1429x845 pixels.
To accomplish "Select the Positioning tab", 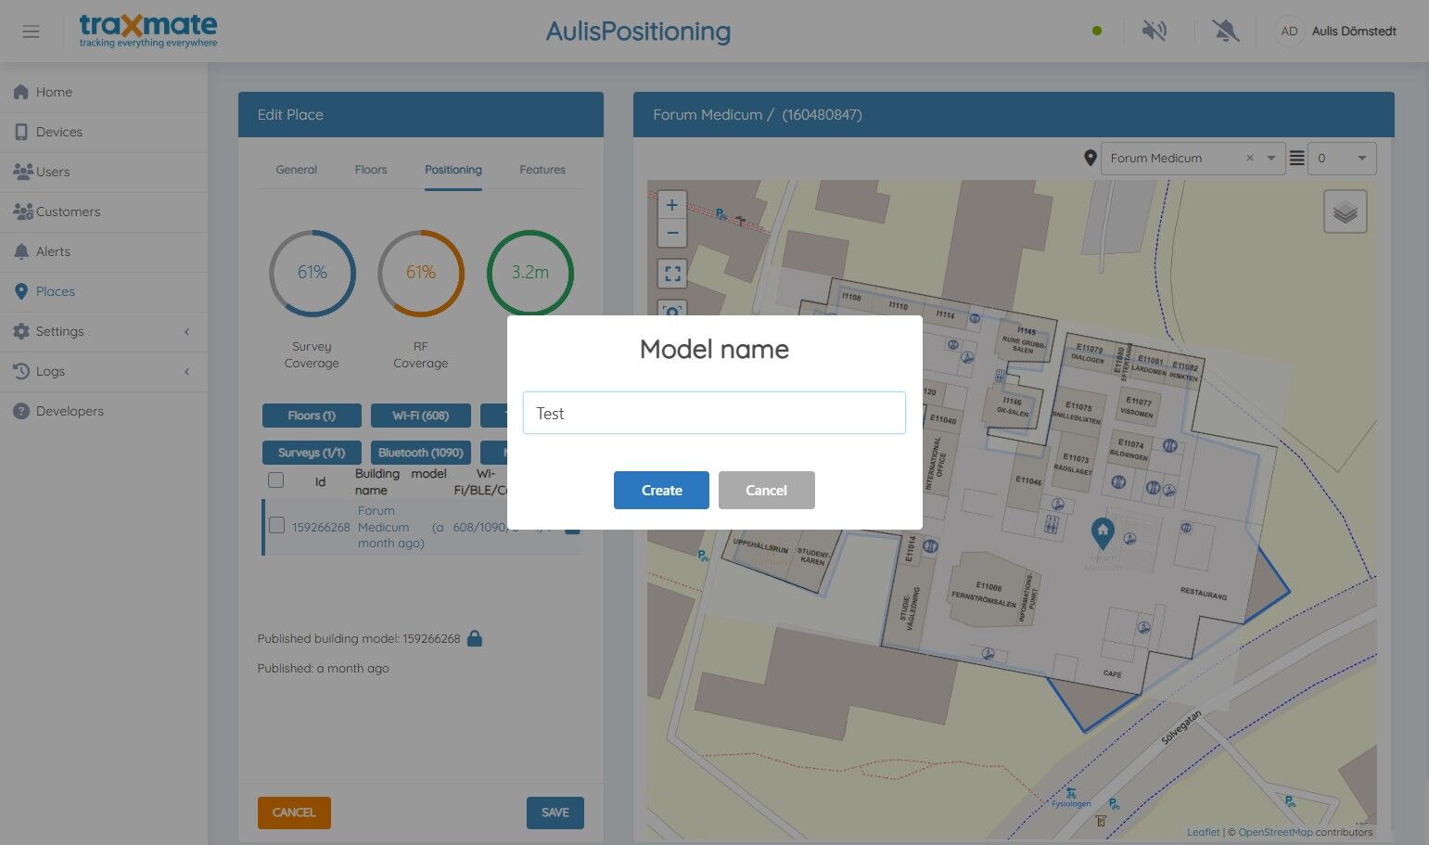I will coord(453,170).
